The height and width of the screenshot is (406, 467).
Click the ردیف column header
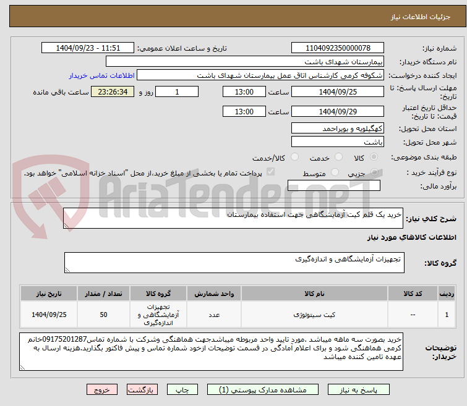[x=447, y=294]
